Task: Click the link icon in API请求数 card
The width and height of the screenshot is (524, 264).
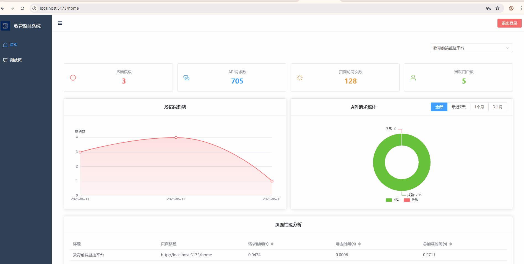Action: coord(186,78)
